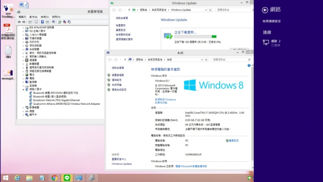Open the Windows Start button
323x182 pixels.
pyautogui.click(x=5, y=178)
